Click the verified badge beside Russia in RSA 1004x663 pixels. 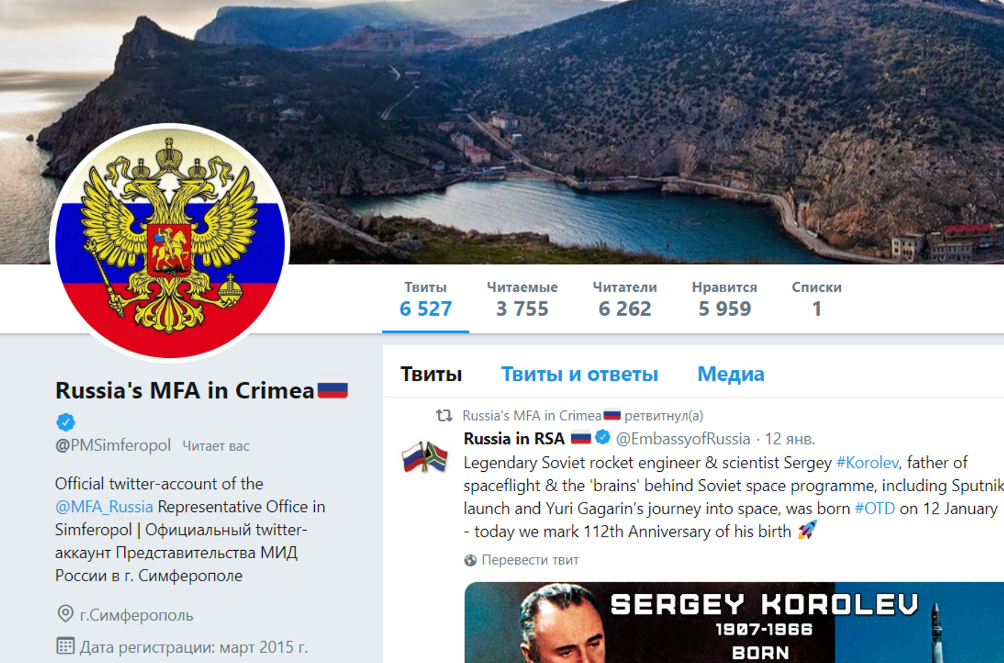coord(602,438)
